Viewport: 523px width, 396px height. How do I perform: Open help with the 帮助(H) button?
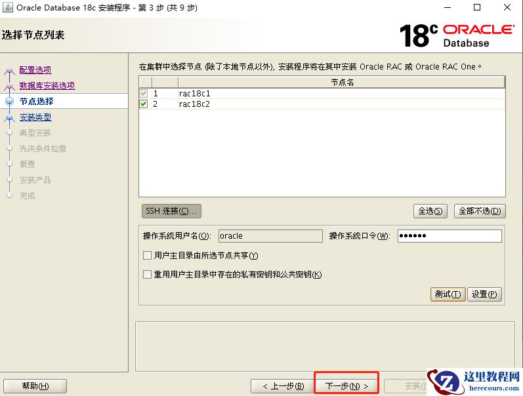(x=35, y=386)
